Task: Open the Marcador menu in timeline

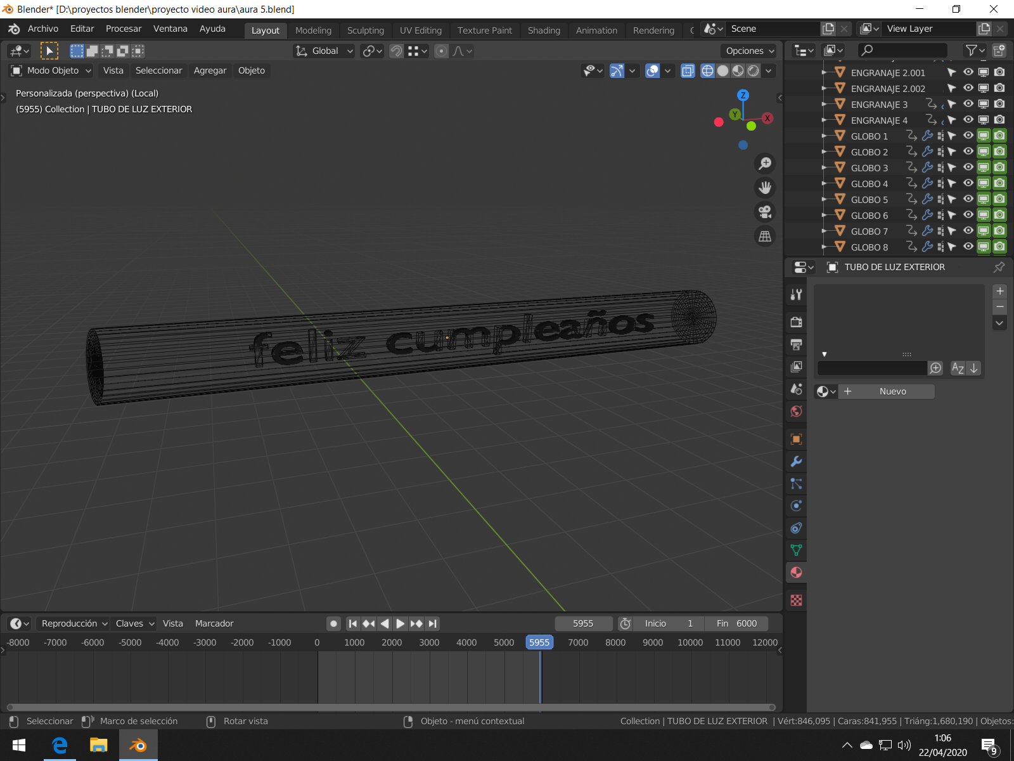Action: pos(214,623)
